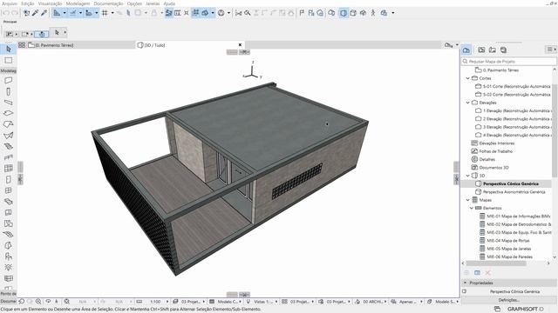Viewport: 558px width, 313px height.
Task: Click the Pick Up Parameters eyedropper icon
Action: [x=35, y=13]
